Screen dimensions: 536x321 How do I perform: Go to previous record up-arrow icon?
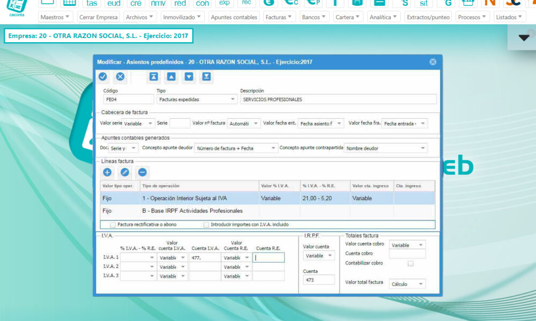[x=172, y=77]
